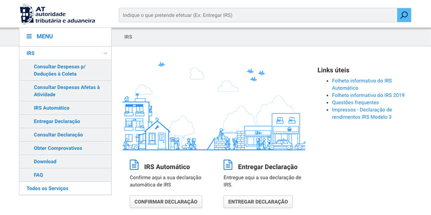Image resolution: width=431 pixels, height=215 pixels.
Task: Open Consultar Despesas p/ Deduções à Coleta
Action: pyautogui.click(x=59, y=70)
